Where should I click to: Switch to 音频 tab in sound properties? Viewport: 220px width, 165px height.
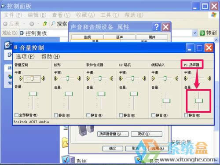pos(87,37)
